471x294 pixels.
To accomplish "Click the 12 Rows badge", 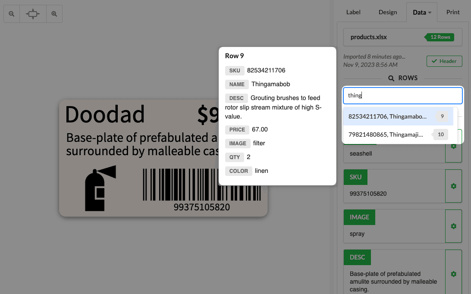I will click(440, 37).
